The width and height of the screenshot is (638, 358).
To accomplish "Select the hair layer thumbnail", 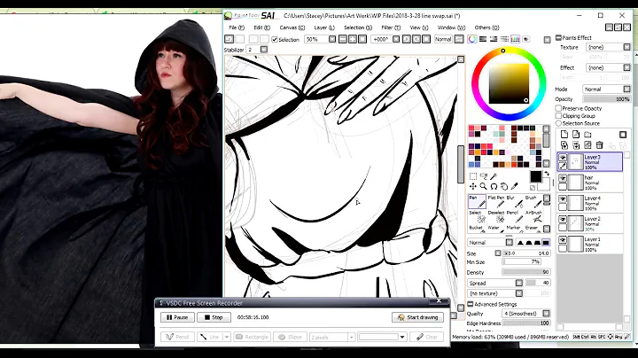I will 575,183.
